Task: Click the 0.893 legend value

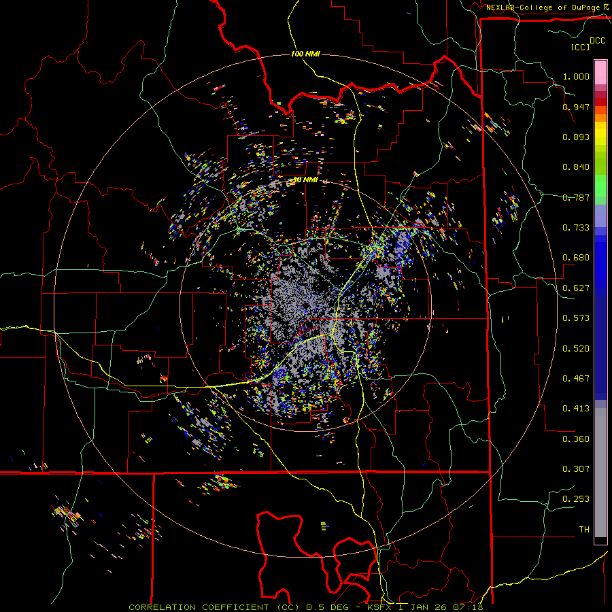Action: tap(576, 137)
